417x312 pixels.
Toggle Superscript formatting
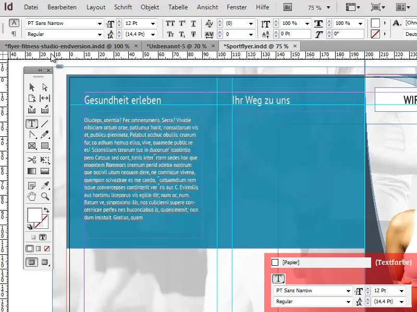(x=182, y=23)
